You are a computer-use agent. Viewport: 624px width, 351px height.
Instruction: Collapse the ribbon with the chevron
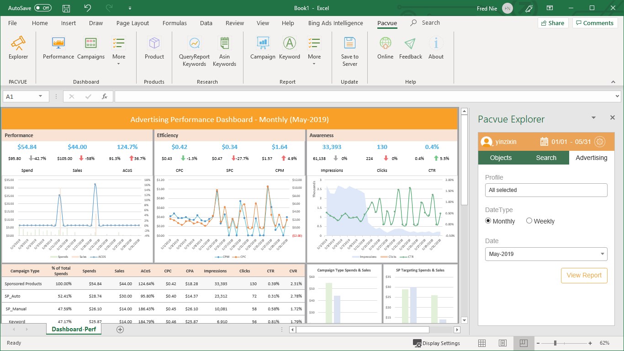pyautogui.click(x=613, y=82)
